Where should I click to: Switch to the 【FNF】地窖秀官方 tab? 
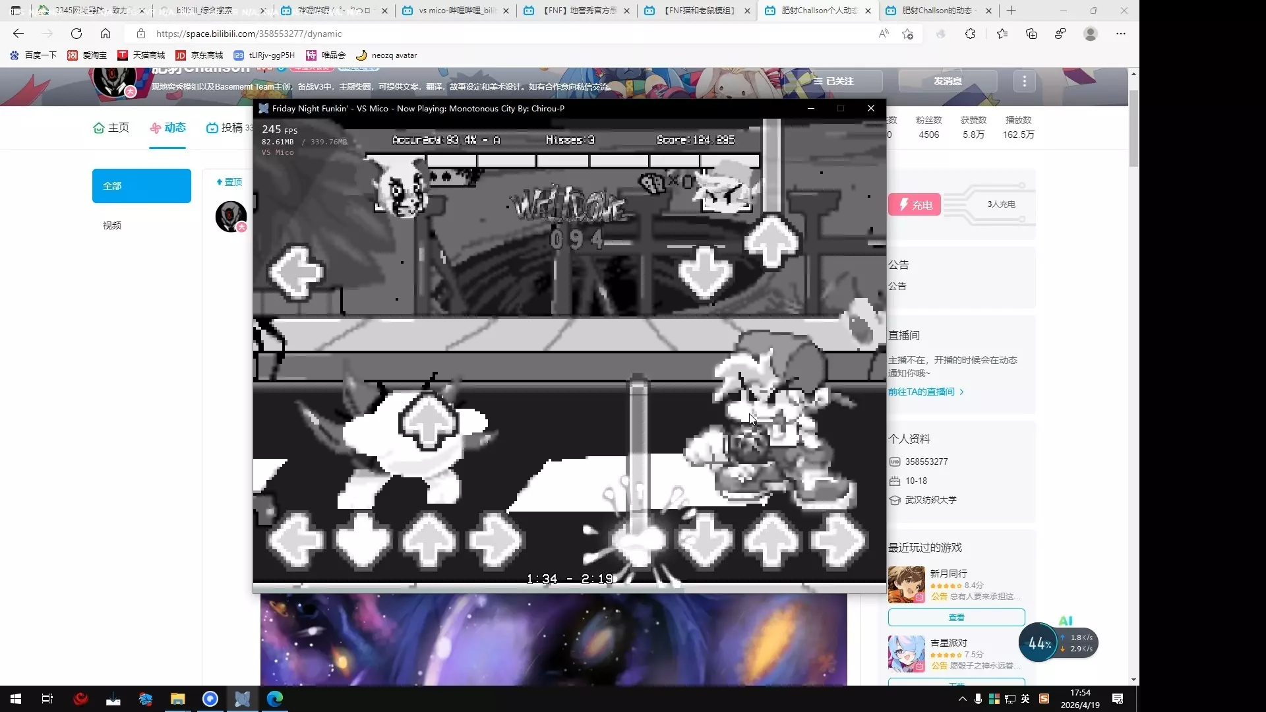pos(576,11)
